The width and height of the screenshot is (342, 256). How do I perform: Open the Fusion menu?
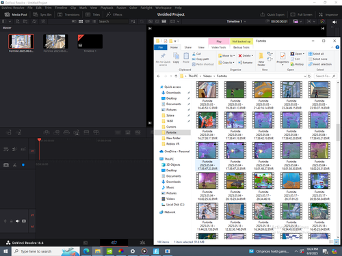(121, 8)
